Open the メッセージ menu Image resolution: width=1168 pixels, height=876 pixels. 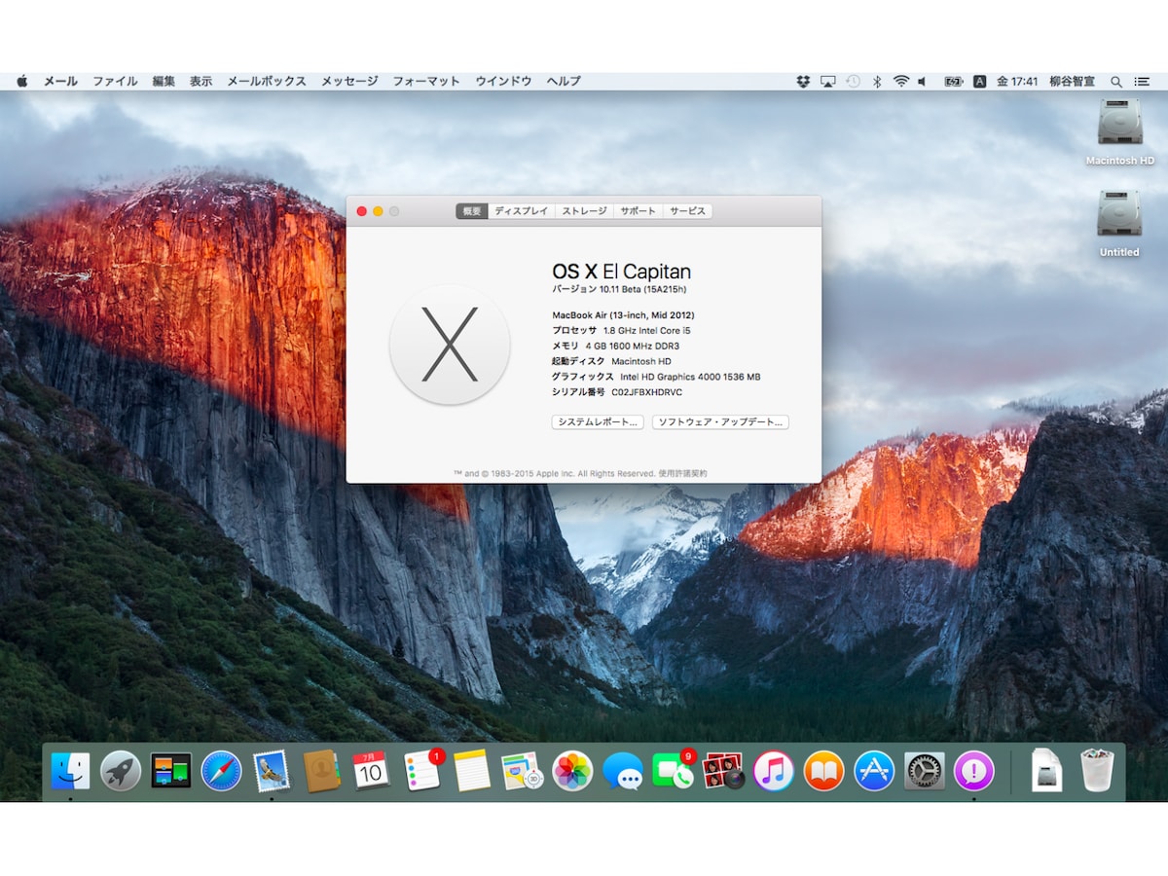tap(349, 82)
